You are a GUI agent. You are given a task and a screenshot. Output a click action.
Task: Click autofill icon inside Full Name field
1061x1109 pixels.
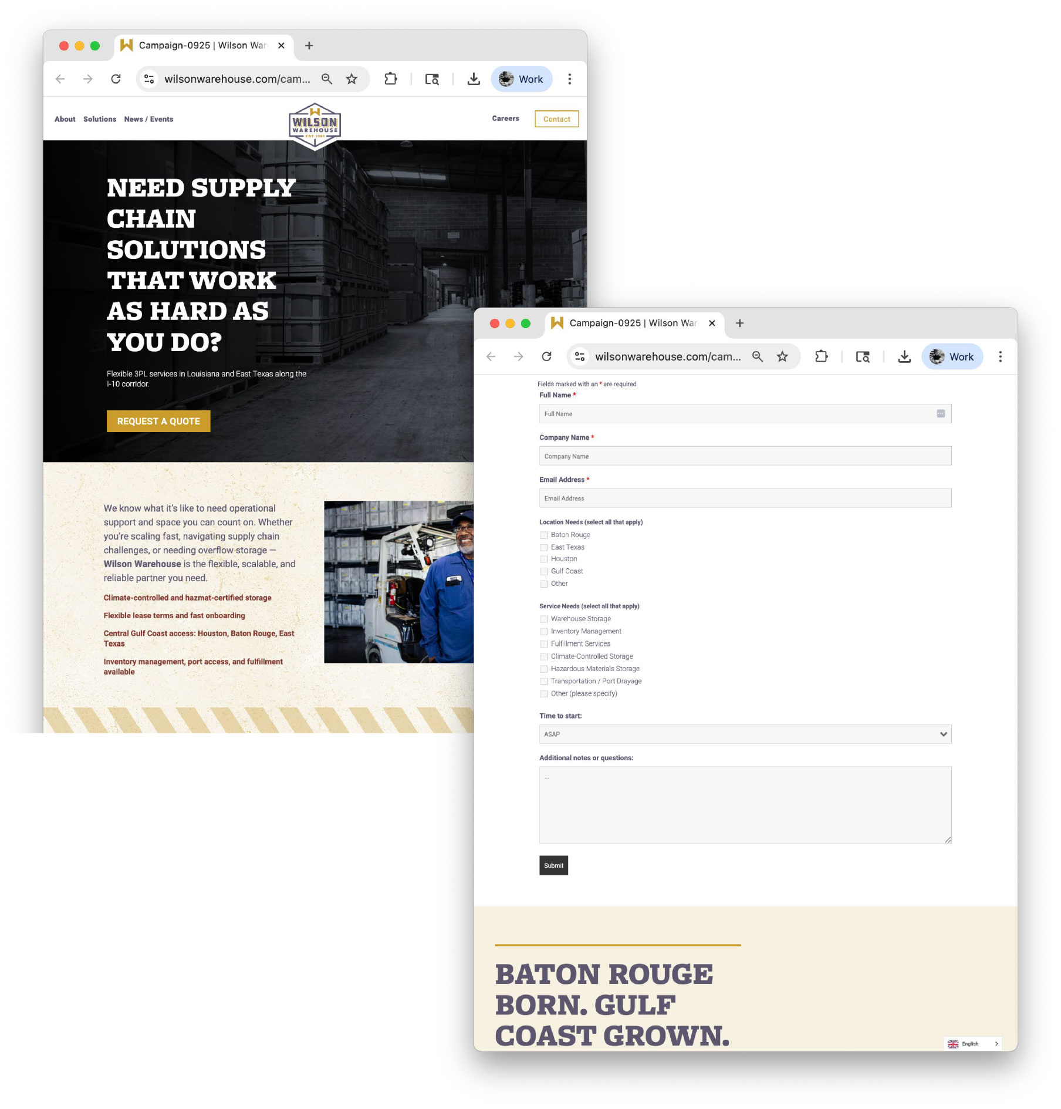(941, 414)
